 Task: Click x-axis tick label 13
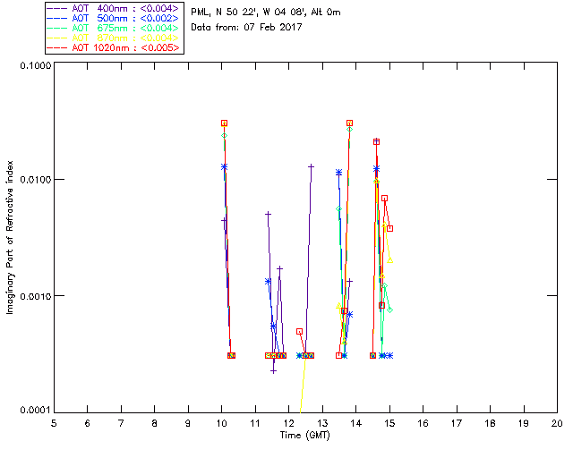pos(322,423)
